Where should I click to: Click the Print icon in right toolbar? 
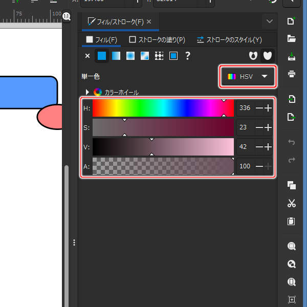tap(292, 74)
